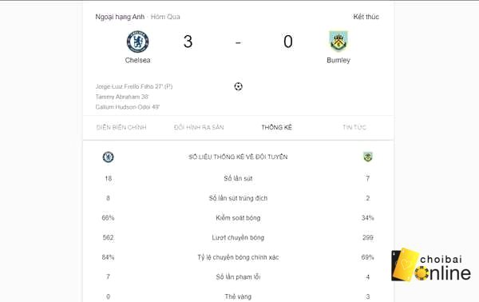The image size is (479, 302).
Task: Click the Burnley team name
Action: tap(338, 60)
